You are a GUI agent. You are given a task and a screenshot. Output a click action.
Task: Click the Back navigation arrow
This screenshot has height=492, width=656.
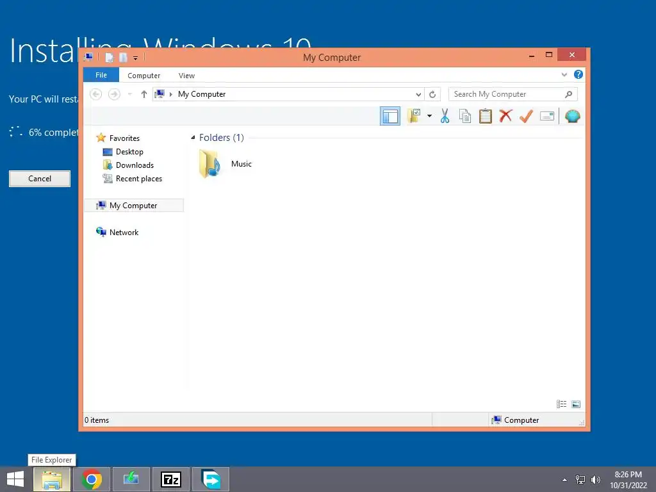point(96,94)
